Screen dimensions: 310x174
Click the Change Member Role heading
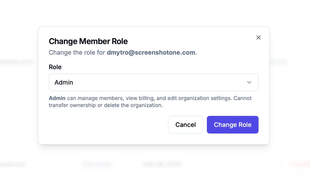tap(88, 41)
